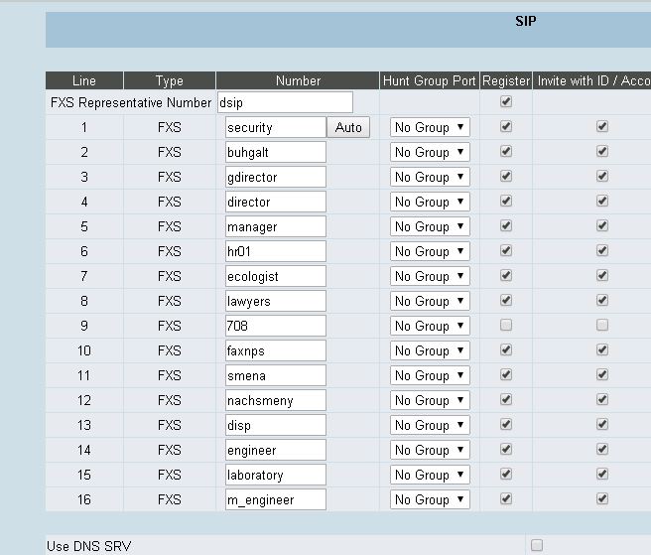The image size is (651, 555).
Task: Uncheck Register for FXS Representative Number
Action: pos(506,102)
